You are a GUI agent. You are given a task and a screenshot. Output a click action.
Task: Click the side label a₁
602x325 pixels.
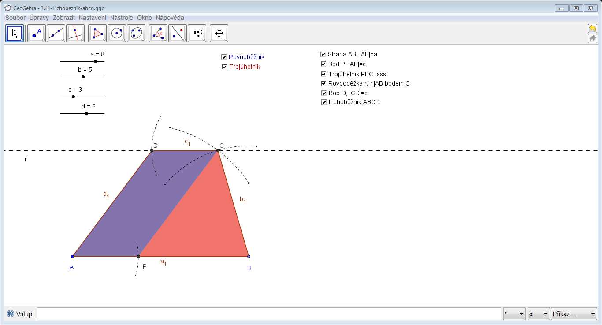coord(163,262)
